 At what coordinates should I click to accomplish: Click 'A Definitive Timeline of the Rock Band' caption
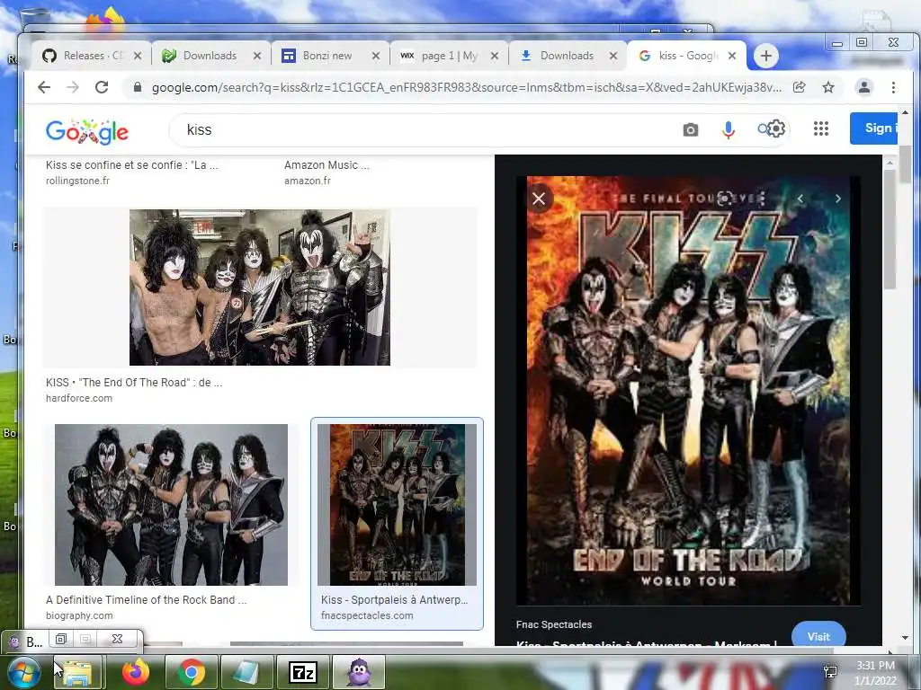tap(147, 599)
